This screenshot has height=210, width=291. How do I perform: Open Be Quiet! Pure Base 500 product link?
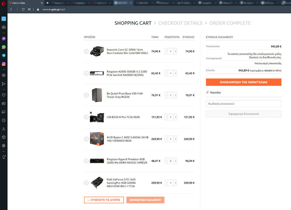coord(125,95)
